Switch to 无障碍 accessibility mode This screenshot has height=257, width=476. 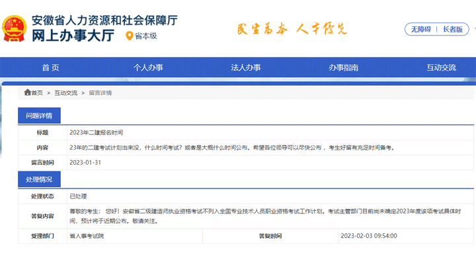pos(420,30)
